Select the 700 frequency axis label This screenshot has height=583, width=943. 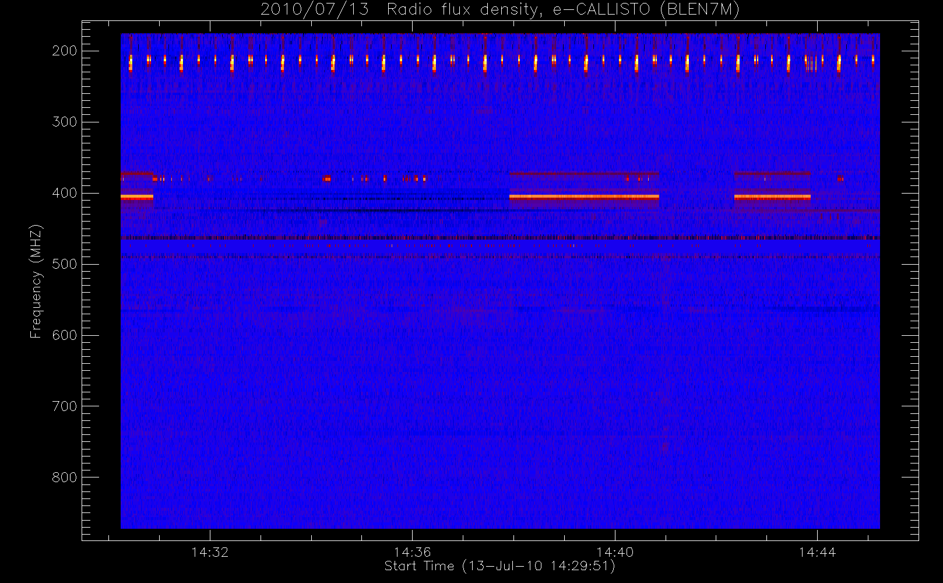point(65,406)
